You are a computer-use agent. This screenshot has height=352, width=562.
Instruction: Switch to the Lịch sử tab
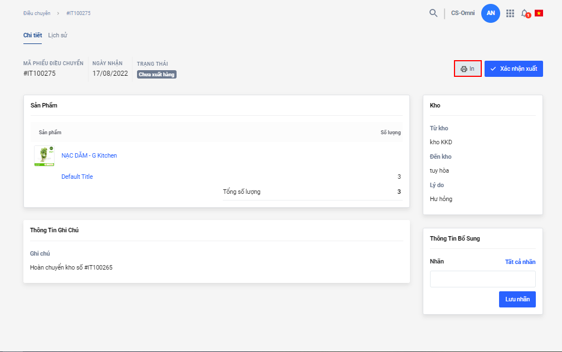point(58,35)
